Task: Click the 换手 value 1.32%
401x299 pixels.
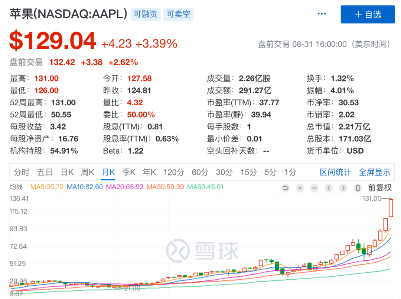Action: click(x=342, y=78)
